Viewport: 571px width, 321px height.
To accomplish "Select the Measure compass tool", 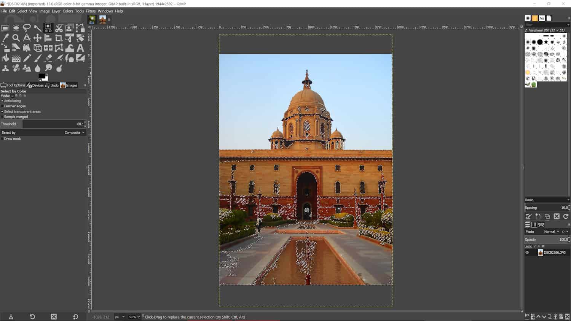I will click(x=27, y=38).
